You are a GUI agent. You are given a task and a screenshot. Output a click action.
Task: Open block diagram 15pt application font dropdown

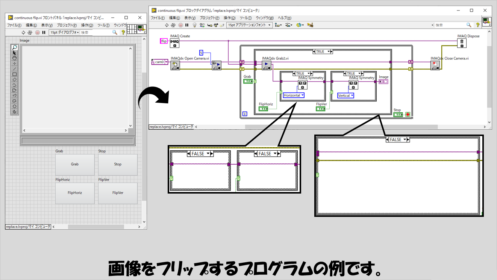[x=249, y=25]
